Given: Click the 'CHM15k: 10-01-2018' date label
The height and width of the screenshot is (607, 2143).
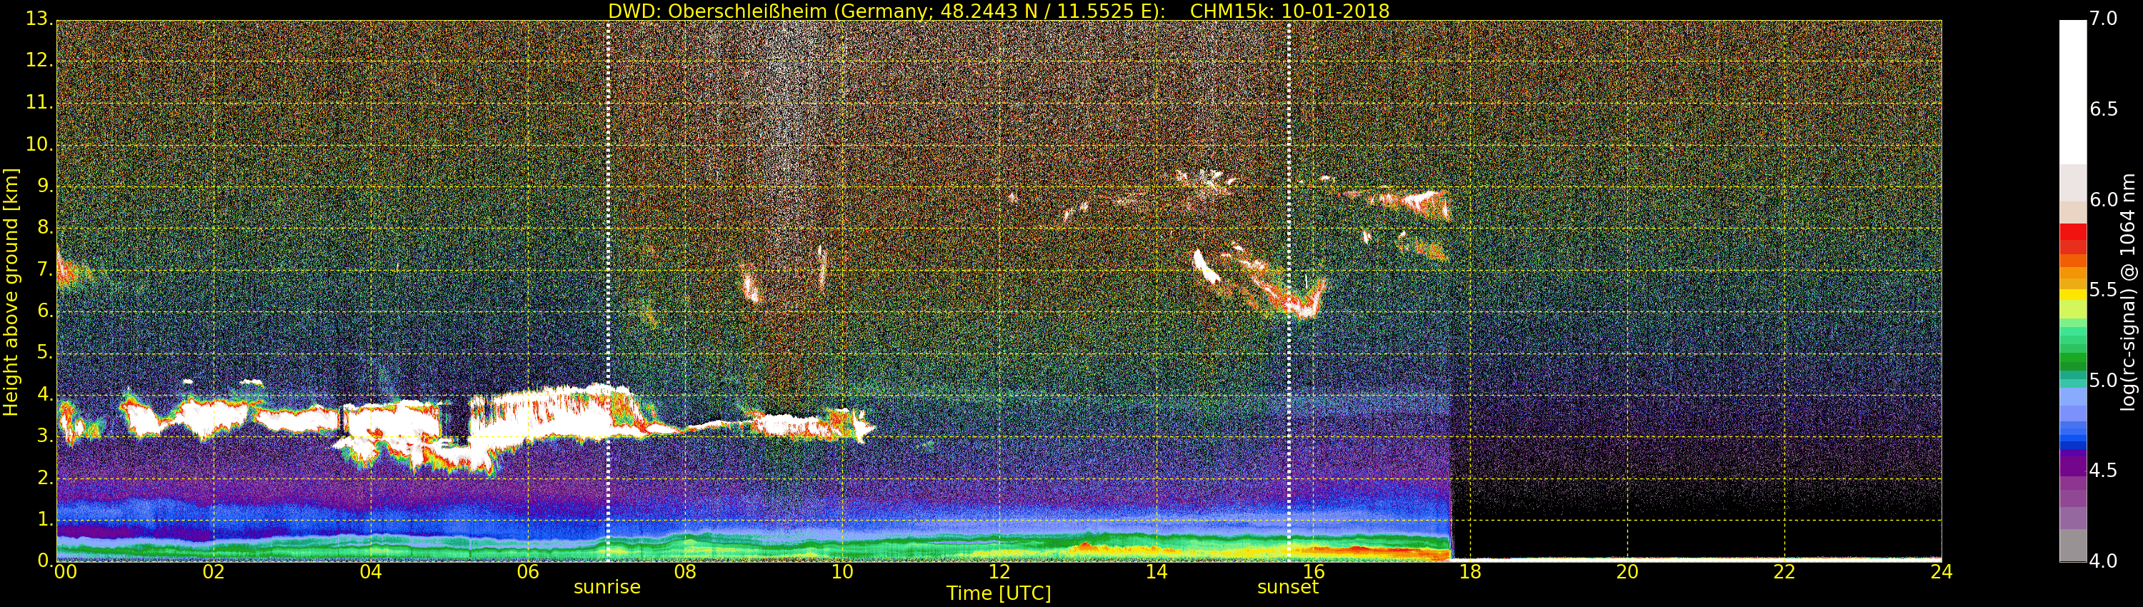Looking at the screenshot, I should [x=1289, y=11].
